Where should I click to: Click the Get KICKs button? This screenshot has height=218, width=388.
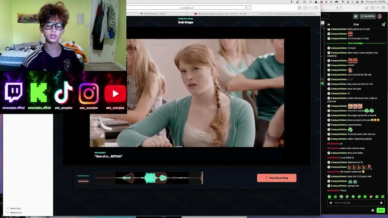click(367, 16)
